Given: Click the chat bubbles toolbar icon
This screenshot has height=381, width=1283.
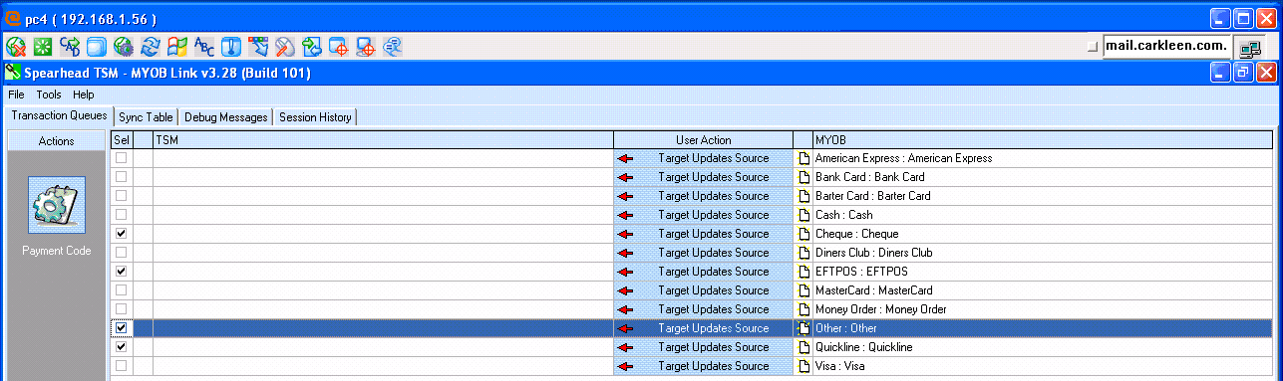Looking at the screenshot, I should point(392,46).
